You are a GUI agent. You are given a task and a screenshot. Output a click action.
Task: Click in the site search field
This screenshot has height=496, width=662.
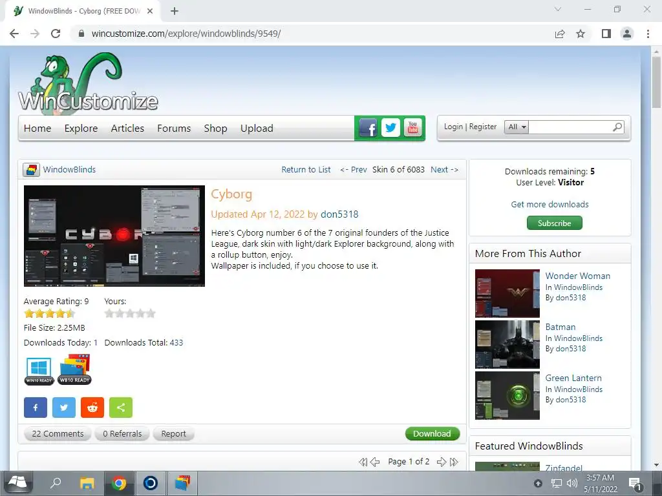pyautogui.click(x=570, y=127)
